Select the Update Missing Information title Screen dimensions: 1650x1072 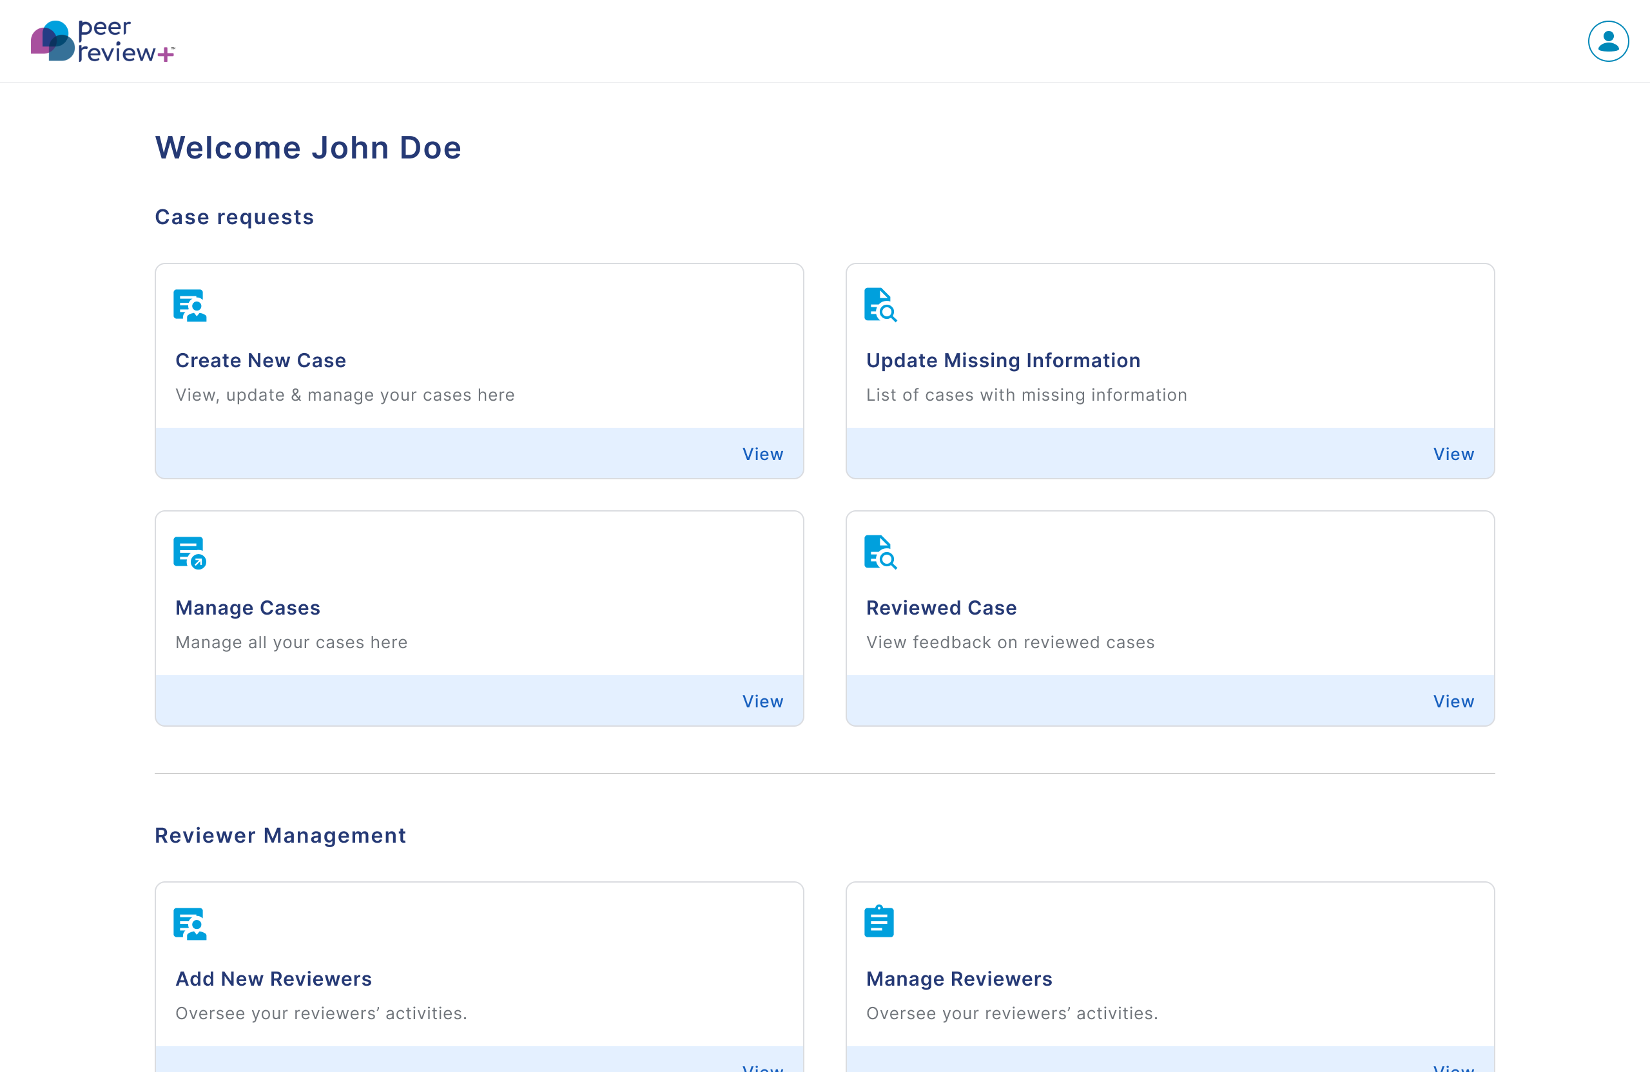[1002, 360]
